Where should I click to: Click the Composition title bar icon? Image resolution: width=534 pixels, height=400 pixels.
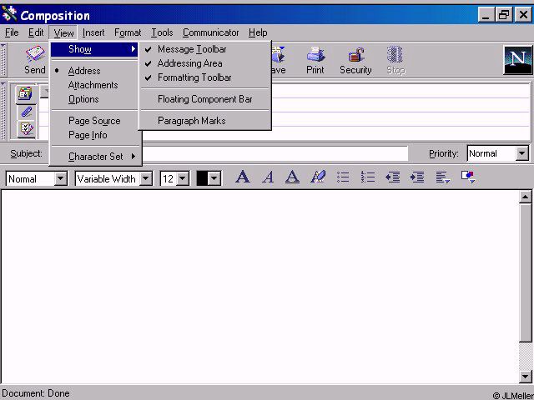pyautogui.click(x=9, y=14)
